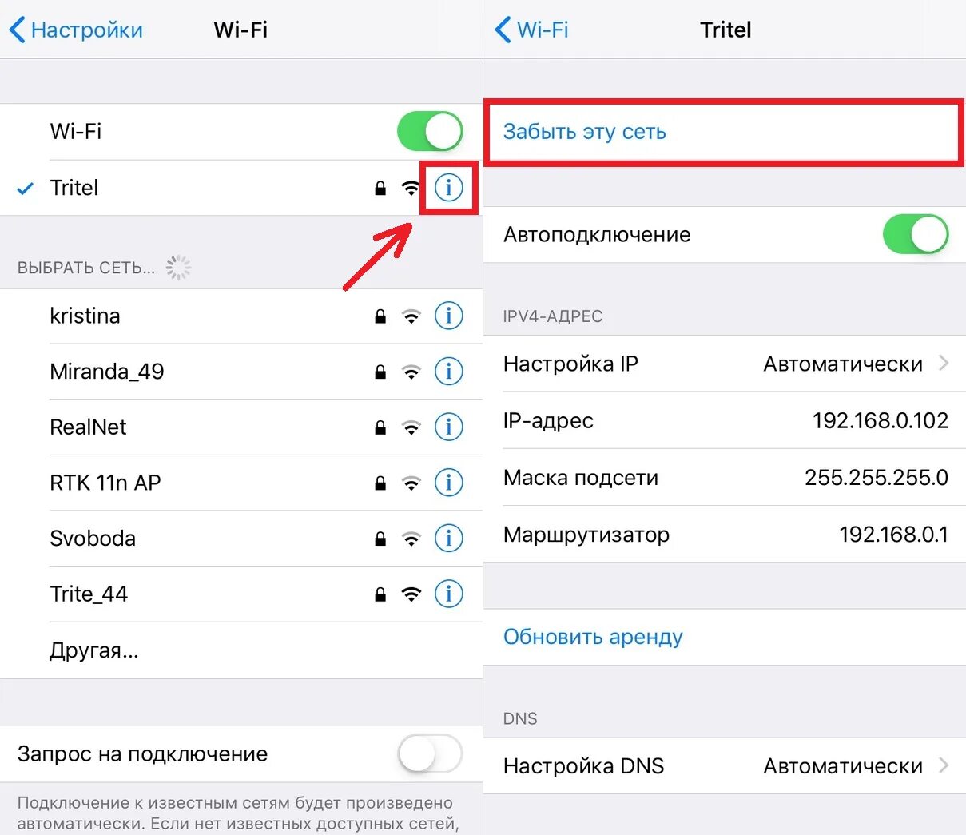966x835 pixels.
Task: Enable the Запрос на подключение switch
Action: click(x=430, y=753)
